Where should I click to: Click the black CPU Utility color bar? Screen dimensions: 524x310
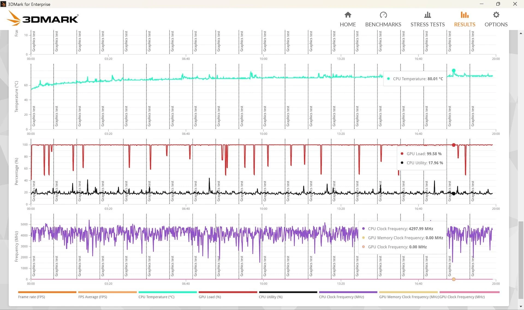(x=288, y=292)
